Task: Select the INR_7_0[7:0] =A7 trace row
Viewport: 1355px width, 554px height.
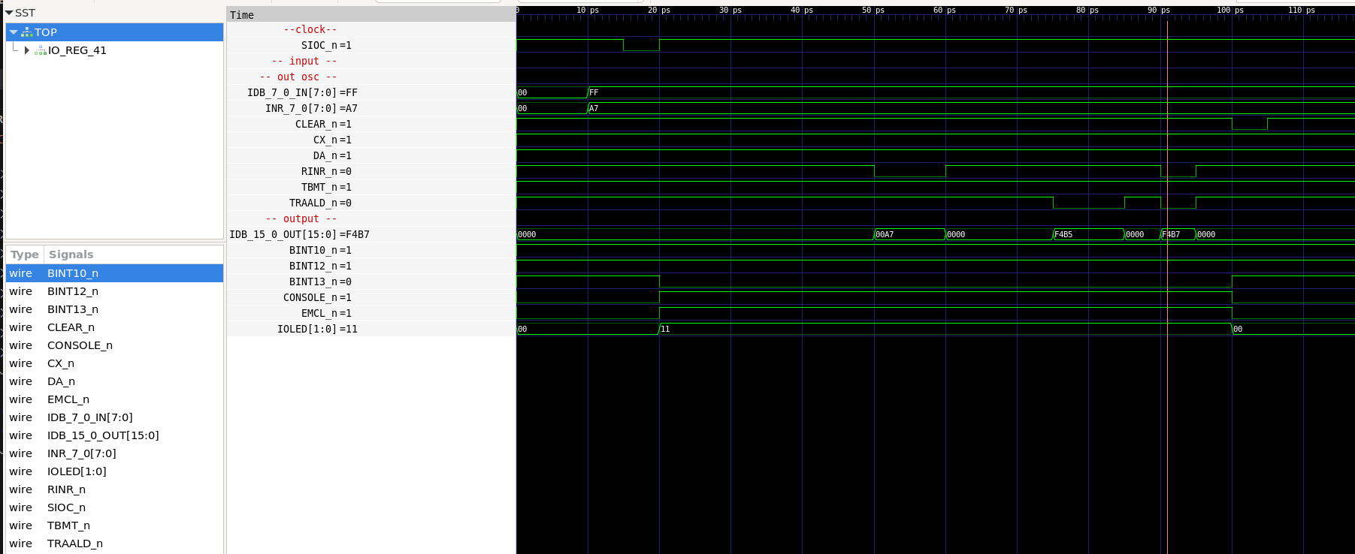Action: tap(371, 108)
